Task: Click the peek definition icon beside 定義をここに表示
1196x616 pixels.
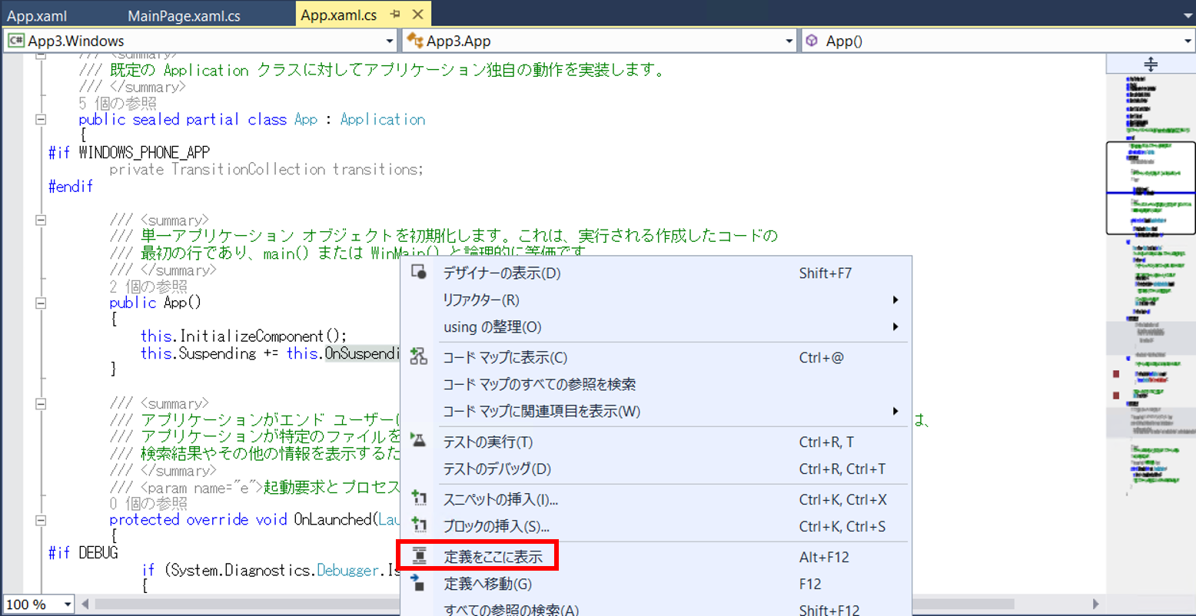Action: click(419, 556)
